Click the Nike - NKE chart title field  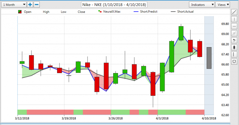pos(114,4)
